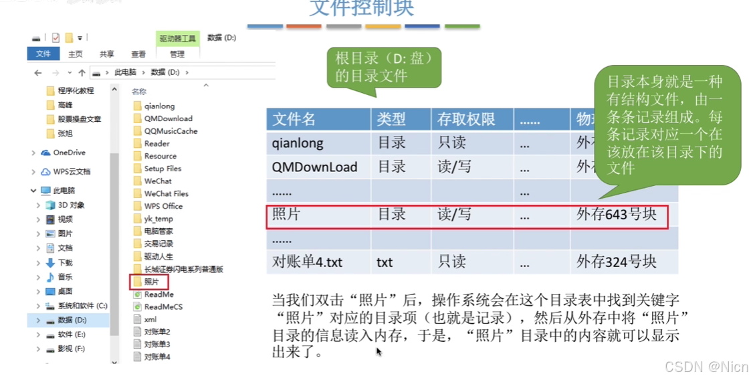Click the 对账单4.txt table cell
Image resolution: width=751 pixels, height=380 pixels.
[x=318, y=262]
